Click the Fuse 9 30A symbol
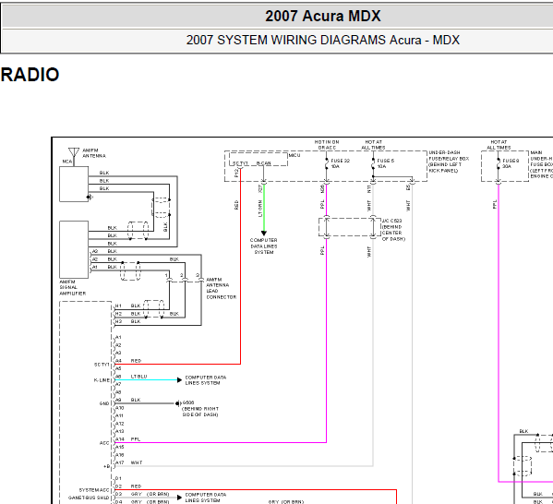The width and height of the screenshot is (553, 504). pos(498,163)
